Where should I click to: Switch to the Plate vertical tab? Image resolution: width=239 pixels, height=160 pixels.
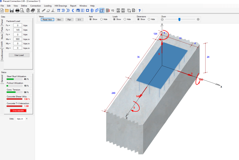coord(2,29)
